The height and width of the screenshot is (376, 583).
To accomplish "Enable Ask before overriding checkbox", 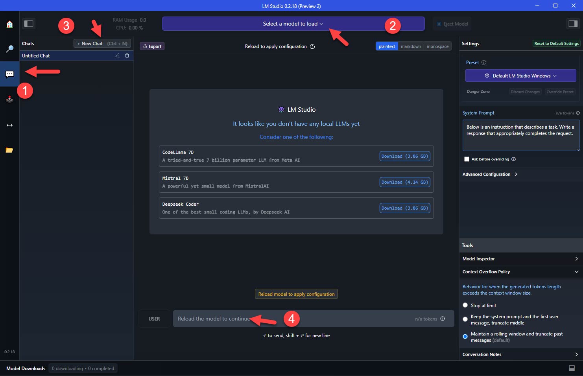I will click(467, 159).
